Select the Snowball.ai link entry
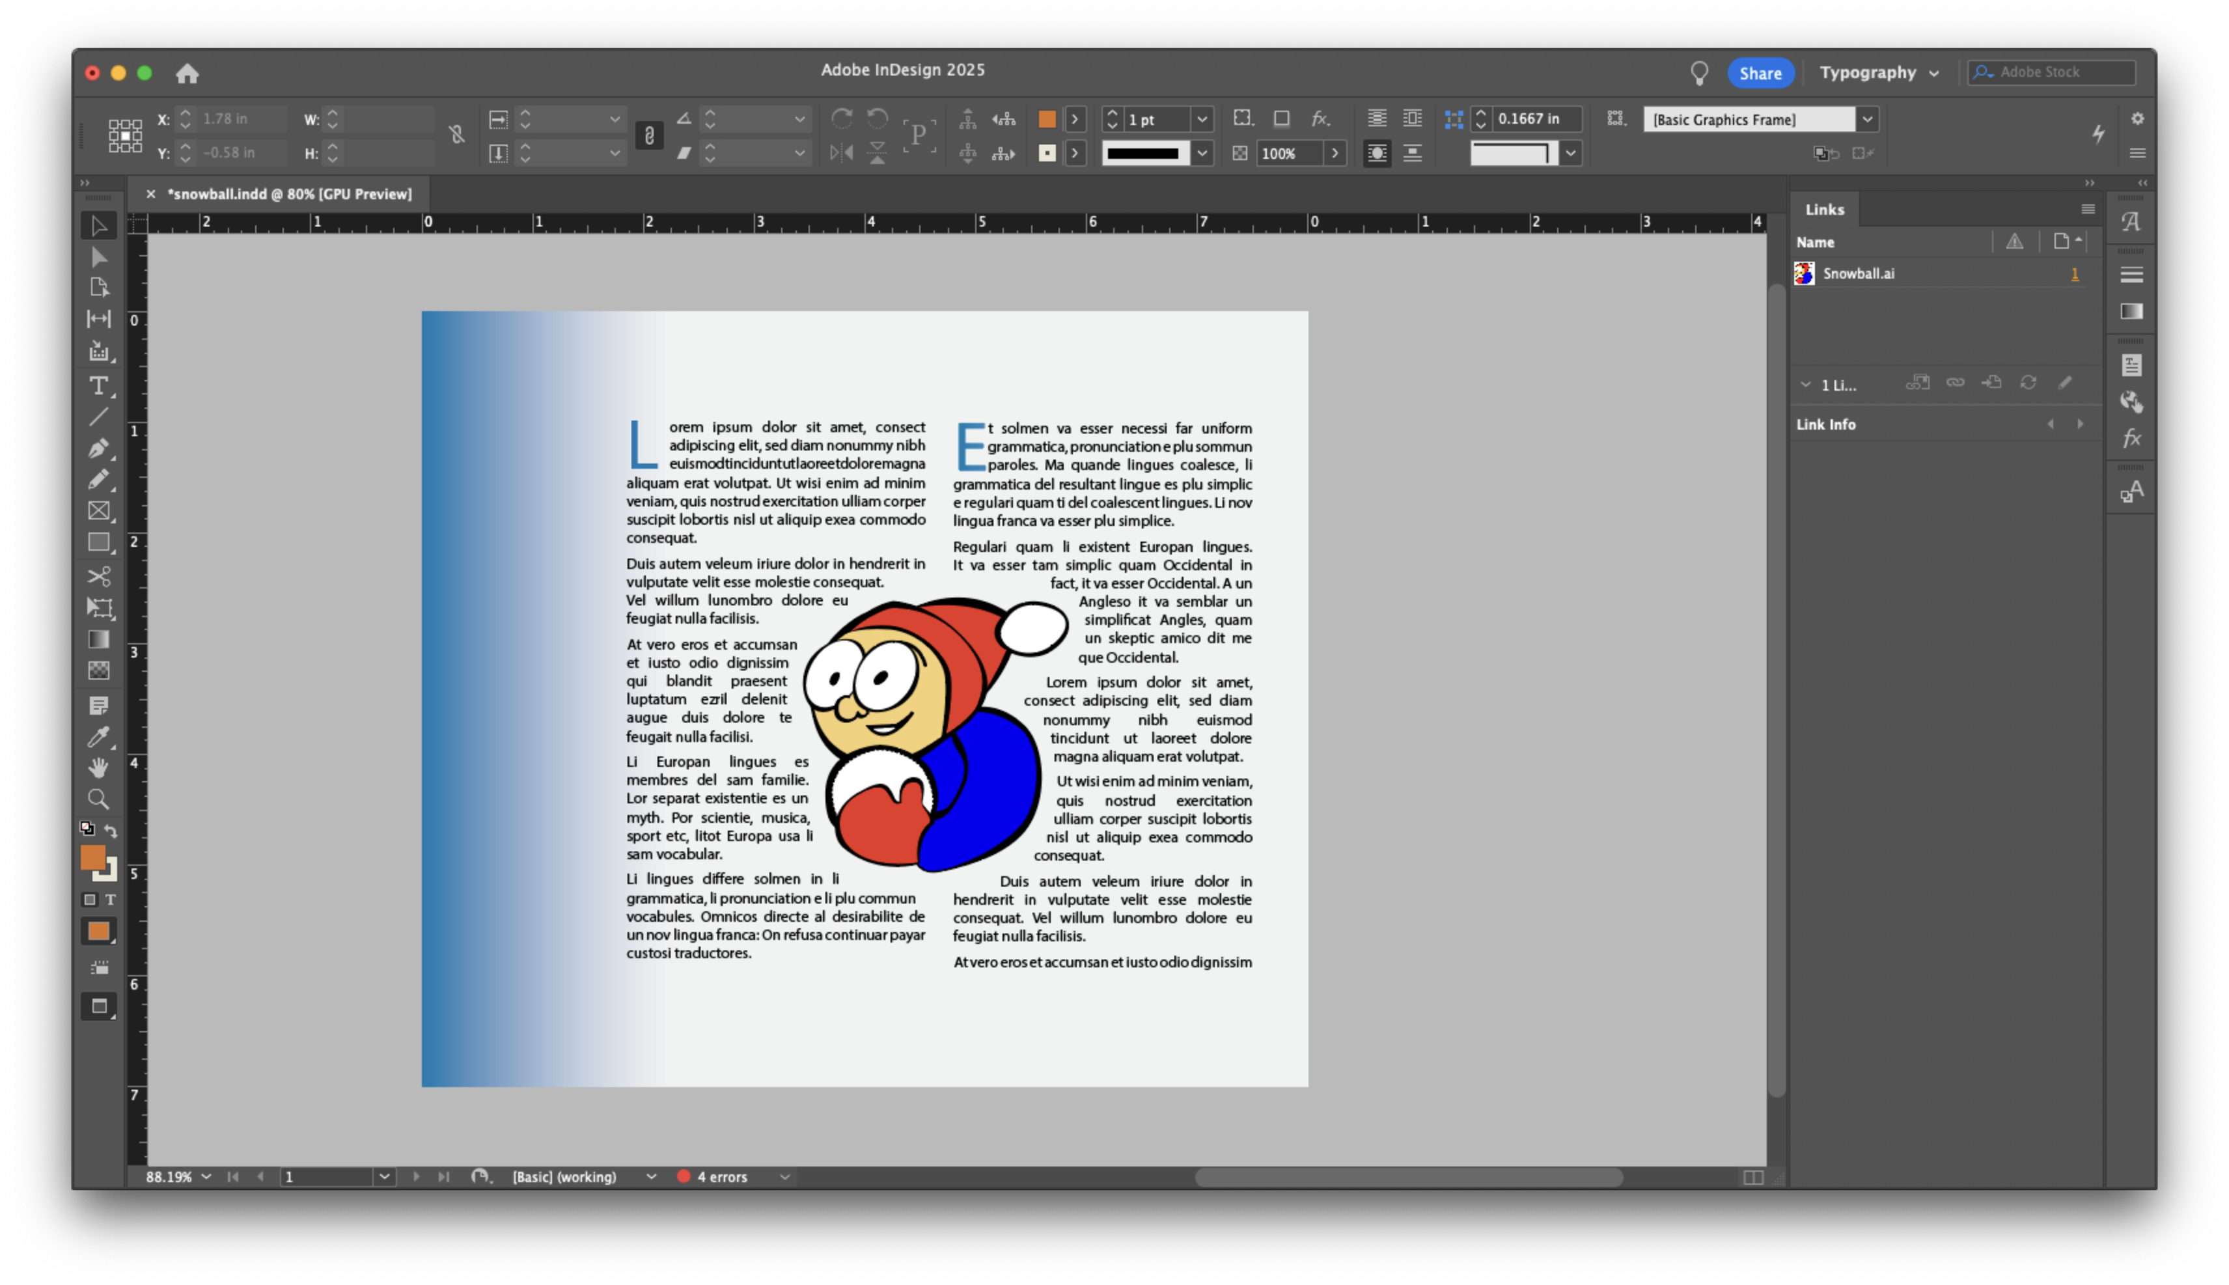This screenshot has width=2229, height=1285. point(1859,273)
